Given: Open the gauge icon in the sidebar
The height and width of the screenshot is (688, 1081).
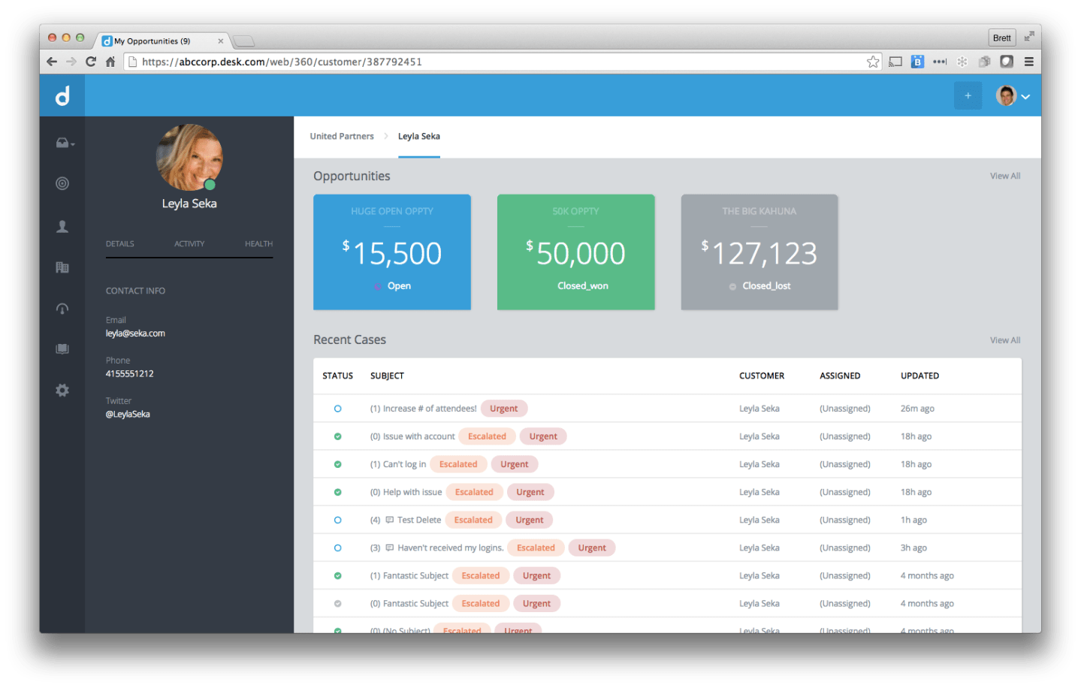Looking at the screenshot, I should pos(62,309).
